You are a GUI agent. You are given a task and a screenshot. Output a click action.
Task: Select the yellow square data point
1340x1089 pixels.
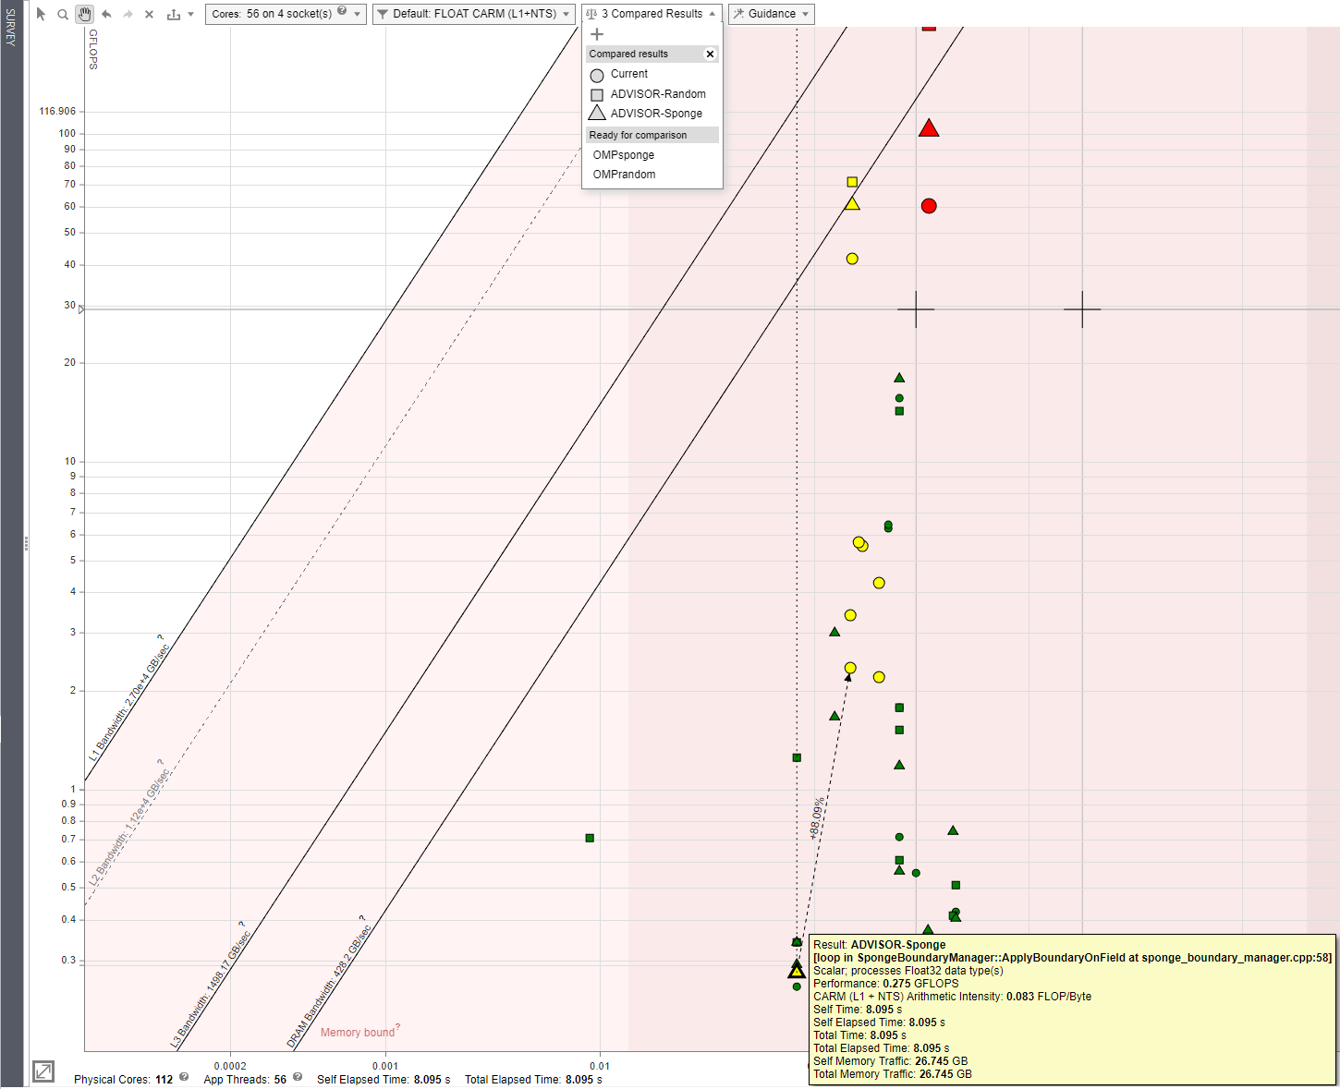pos(852,182)
